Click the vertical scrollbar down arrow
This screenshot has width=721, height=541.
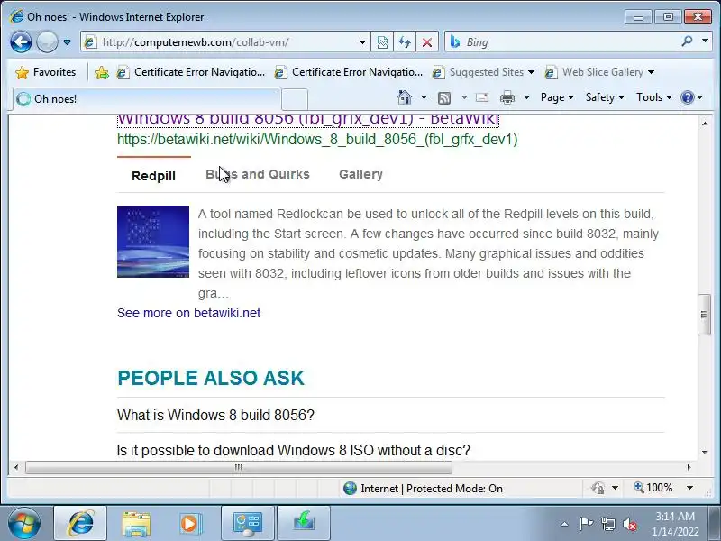[x=705, y=453]
